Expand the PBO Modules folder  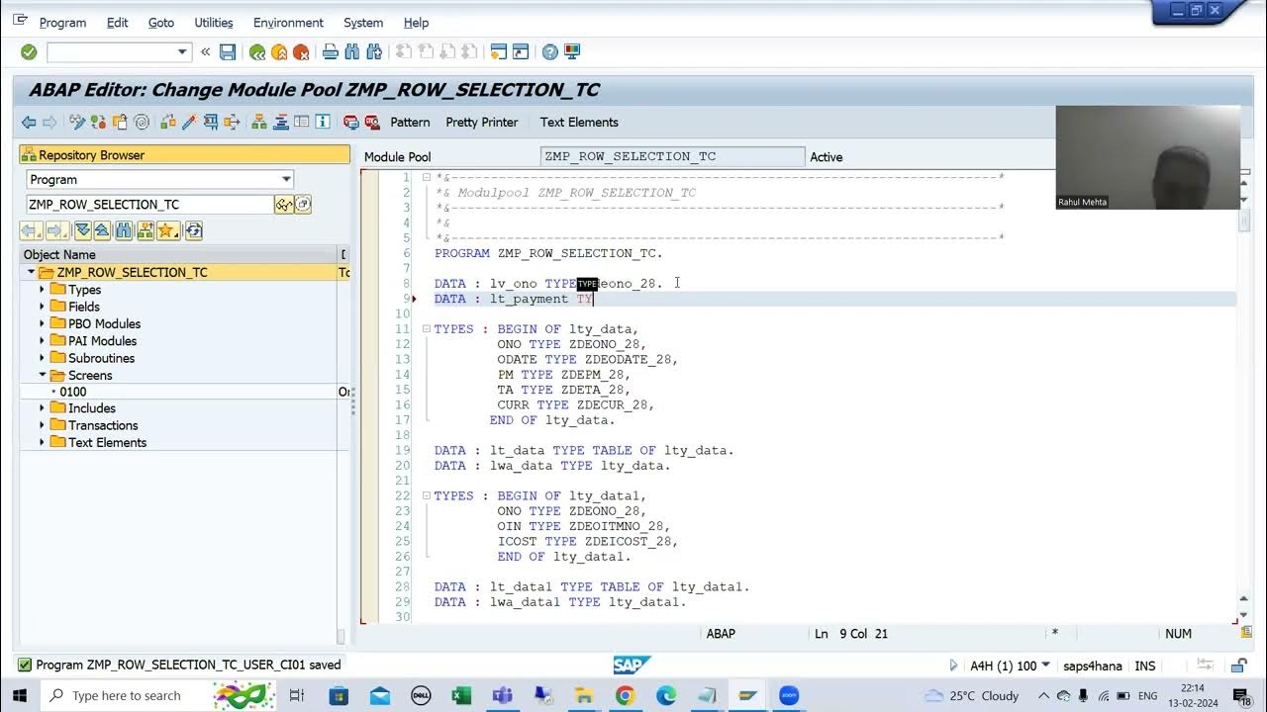43,323
